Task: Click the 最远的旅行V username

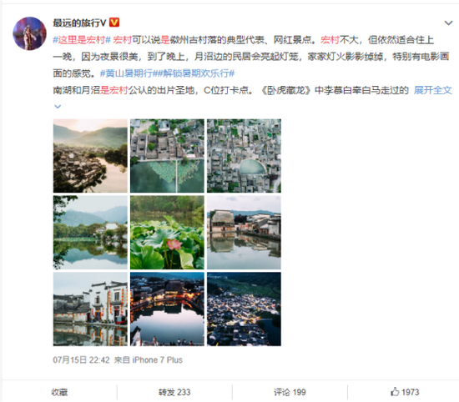Action: click(79, 23)
